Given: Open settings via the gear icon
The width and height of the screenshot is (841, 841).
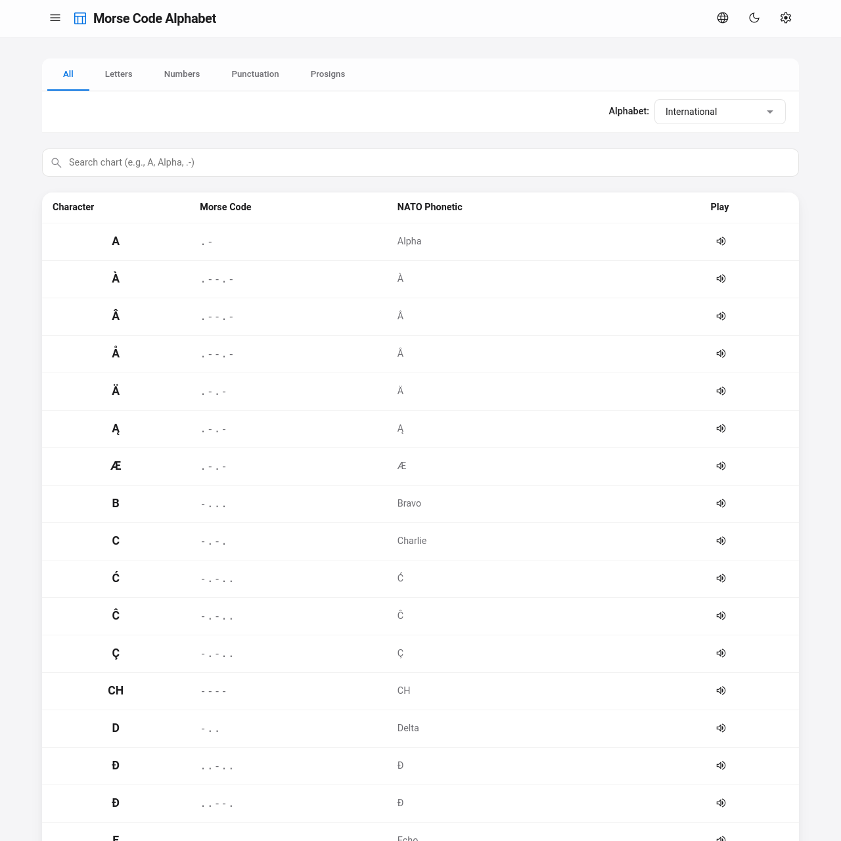Looking at the screenshot, I should (786, 18).
